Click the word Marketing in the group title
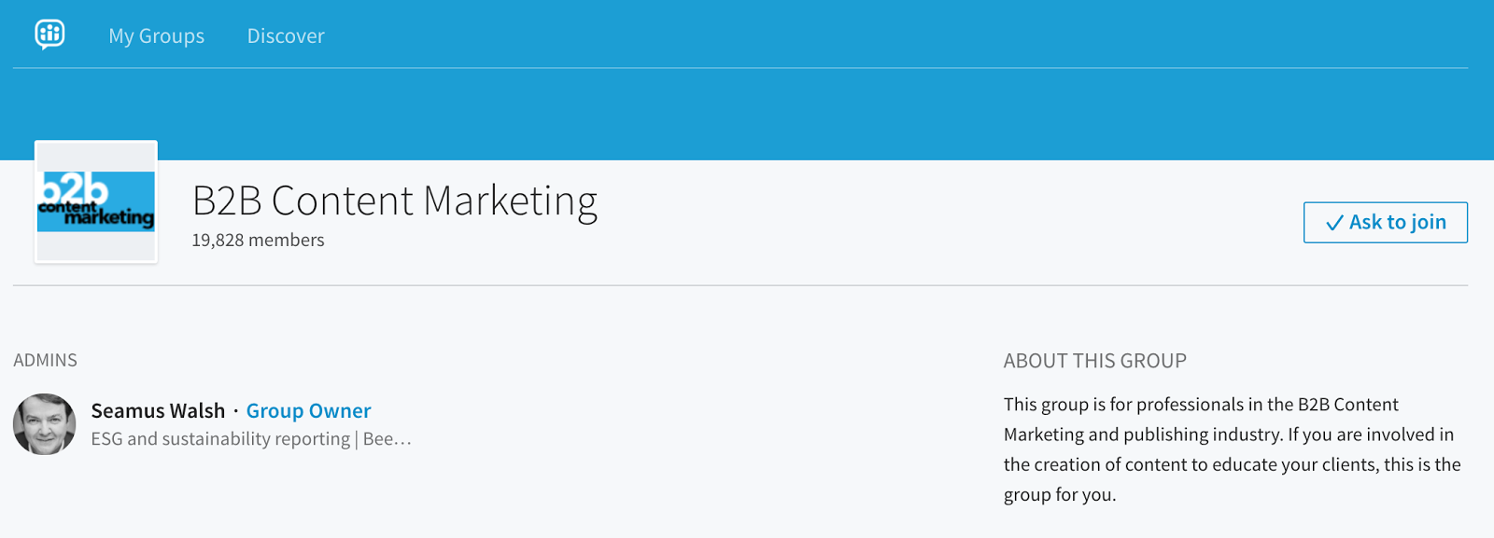Screen dimensions: 1494x538 click(510, 201)
